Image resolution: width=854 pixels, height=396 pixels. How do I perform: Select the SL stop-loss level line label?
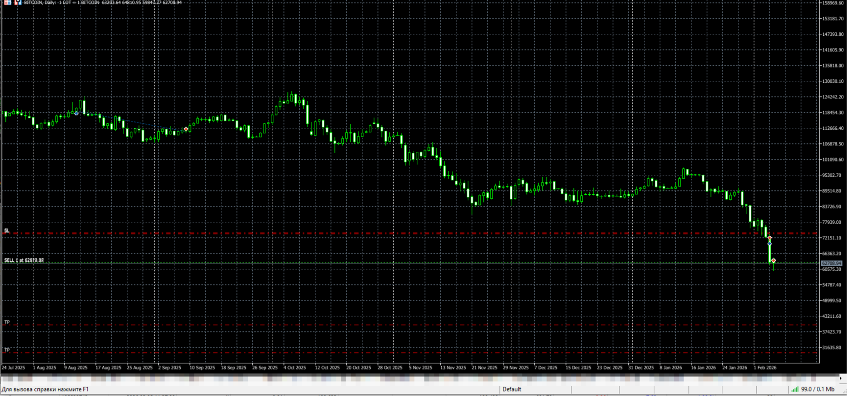tap(7, 230)
